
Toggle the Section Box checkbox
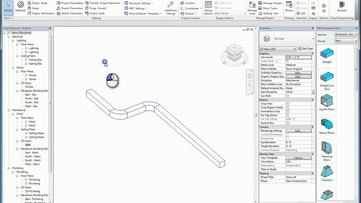pyautogui.click(x=287, y=123)
